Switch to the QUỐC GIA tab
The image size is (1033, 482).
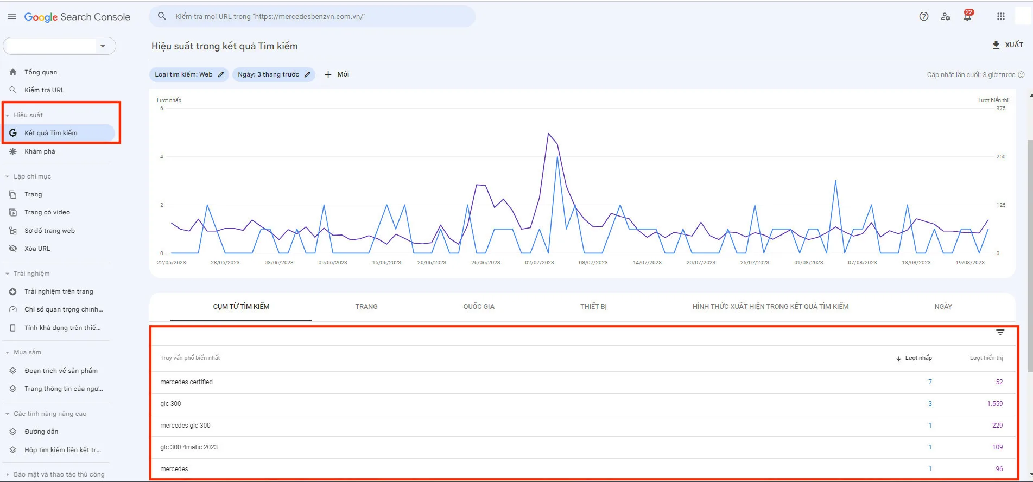pos(479,307)
